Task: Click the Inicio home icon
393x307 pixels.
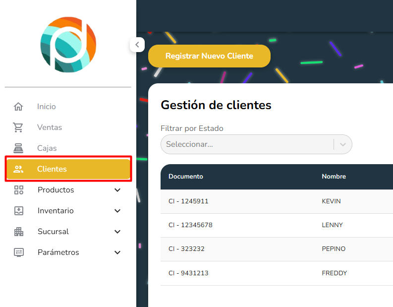Action: tap(18, 107)
